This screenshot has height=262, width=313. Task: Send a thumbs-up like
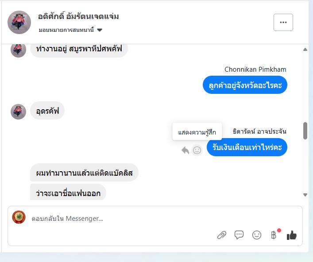pyautogui.click(x=291, y=235)
